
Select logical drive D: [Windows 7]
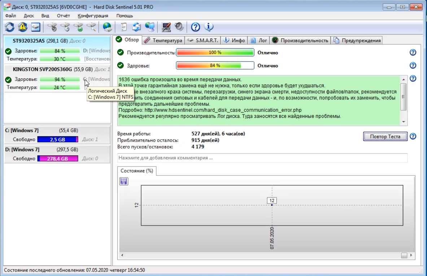[57, 154]
